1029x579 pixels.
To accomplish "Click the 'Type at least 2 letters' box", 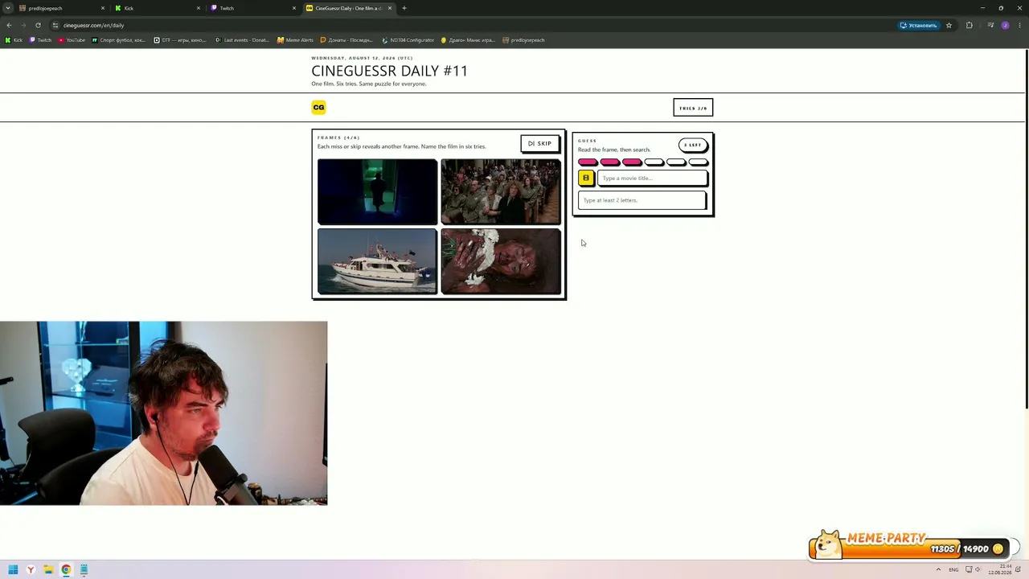I will [642, 200].
